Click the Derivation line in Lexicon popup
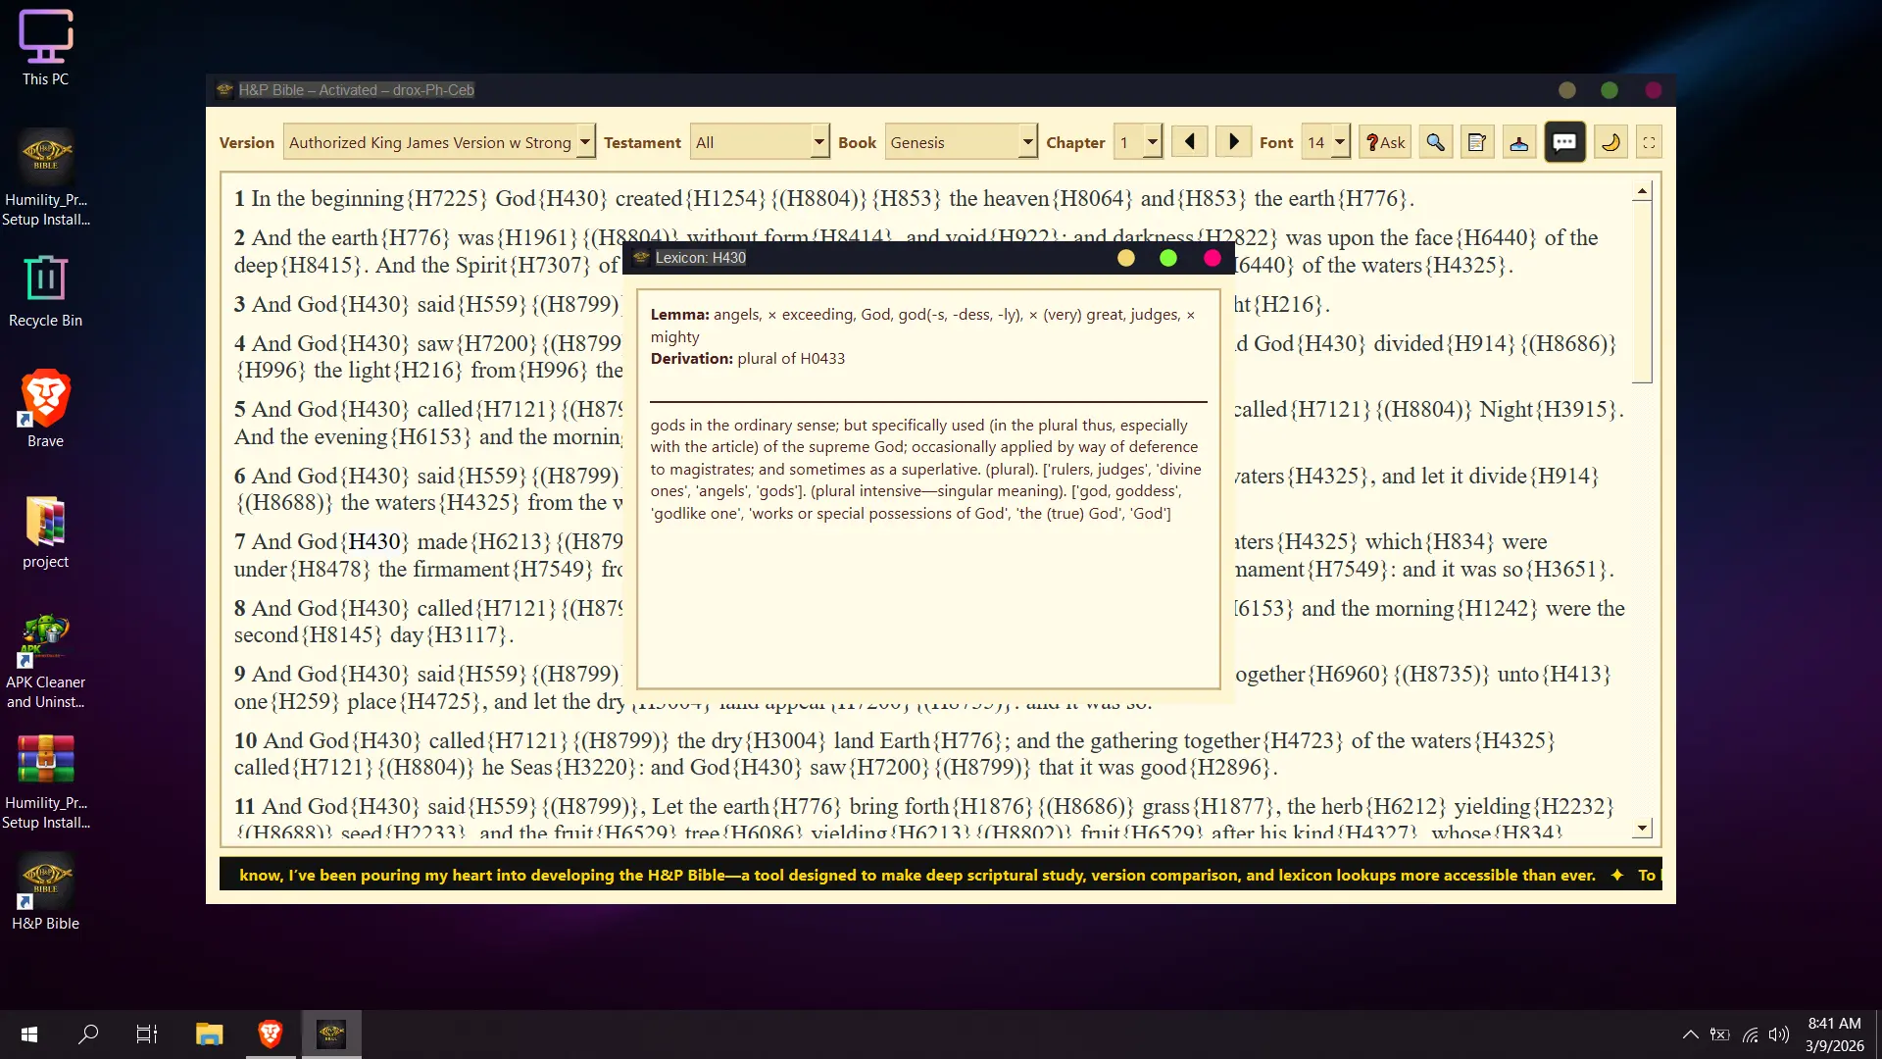This screenshot has width=1882, height=1059. [748, 359]
